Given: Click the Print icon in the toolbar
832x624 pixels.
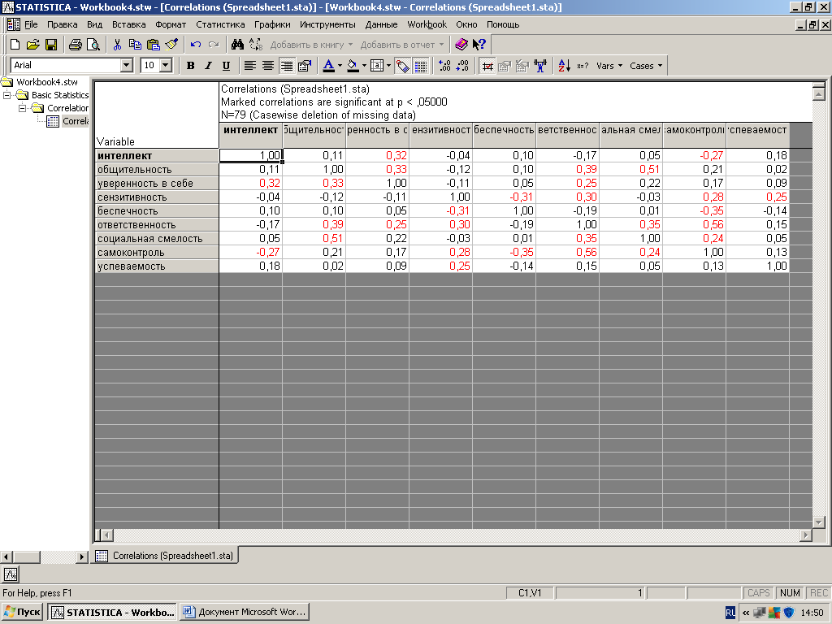Looking at the screenshot, I should click(x=75, y=45).
